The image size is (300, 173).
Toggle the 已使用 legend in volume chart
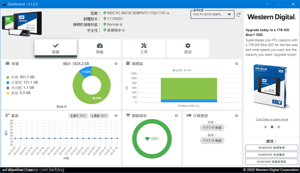point(178,70)
